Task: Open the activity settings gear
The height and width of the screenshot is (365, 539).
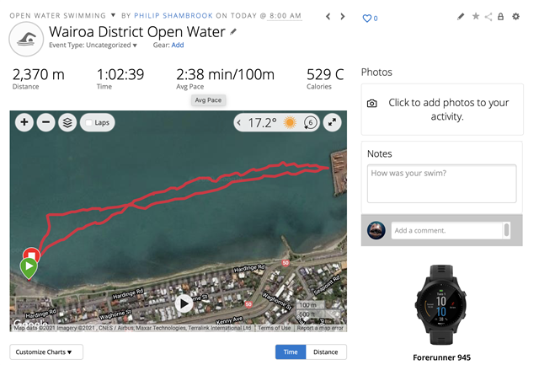Action: coord(515,17)
